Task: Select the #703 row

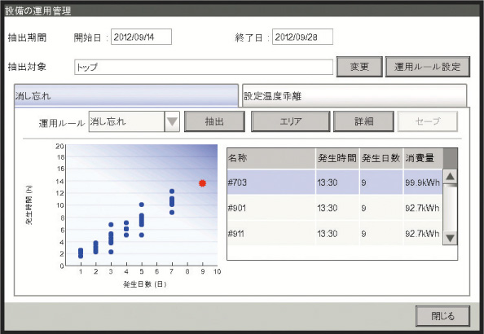Action: coord(335,182)
